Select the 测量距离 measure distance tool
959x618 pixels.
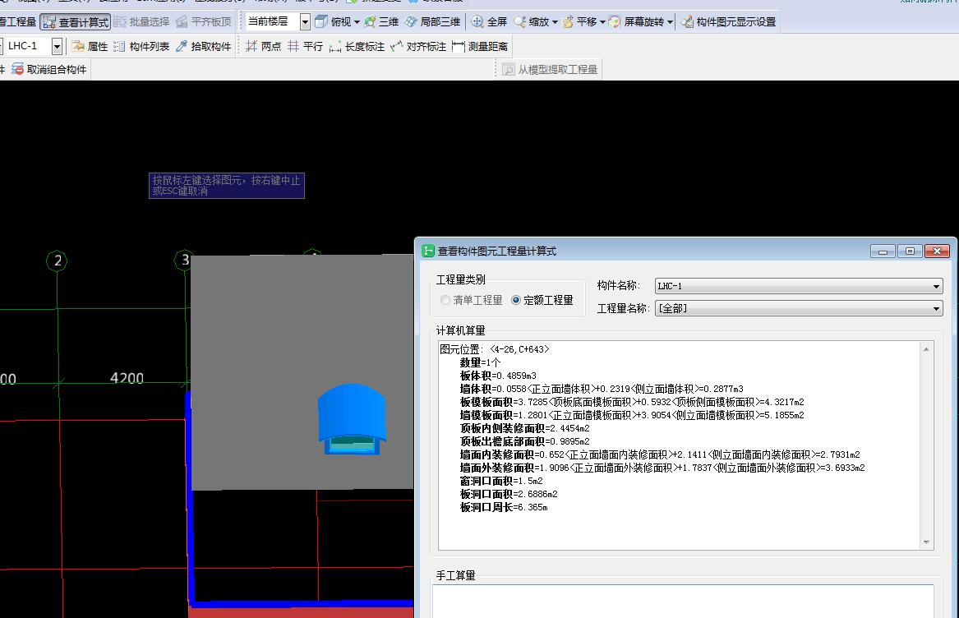pos(480,47)
